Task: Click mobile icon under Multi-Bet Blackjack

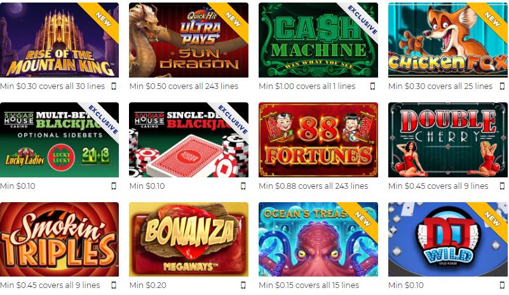Action: tap(114, 186)
